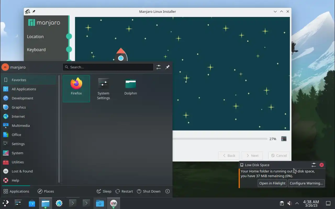Click the Next button in installer

[x=252, y=155]
